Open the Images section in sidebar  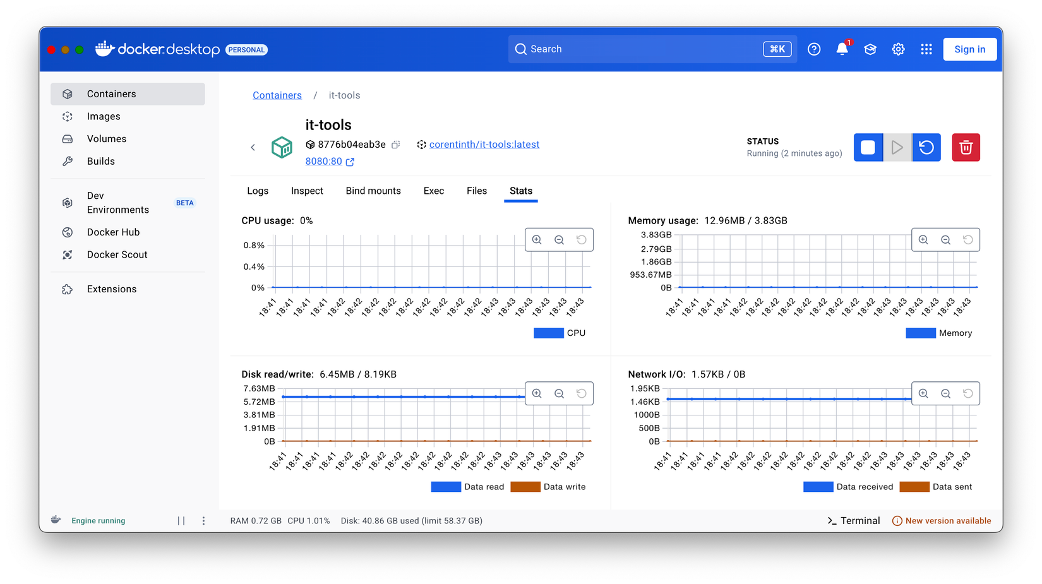[x=104, y=116]
